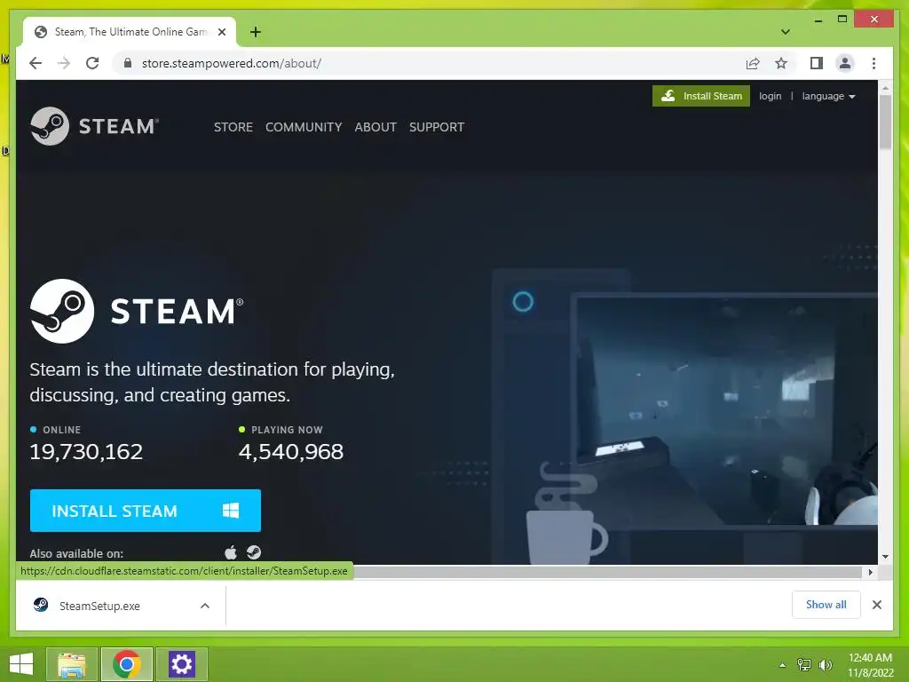Open the ABOUT menu item
This screenshot has width=909, height=682.
click(x=375, y=127)
